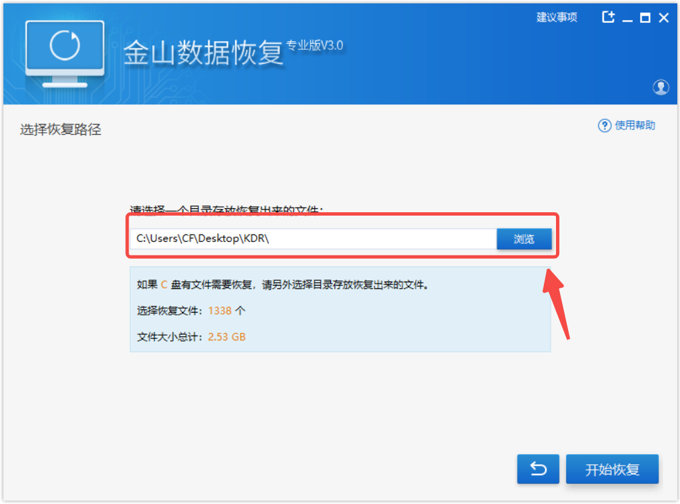Click the question mark help icon
This screenshot has height=504, width=680.
[605, 126]
